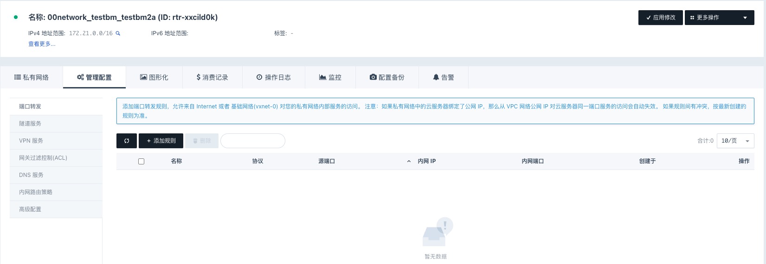Switch to the 操作日志 tab

[273, 77]
